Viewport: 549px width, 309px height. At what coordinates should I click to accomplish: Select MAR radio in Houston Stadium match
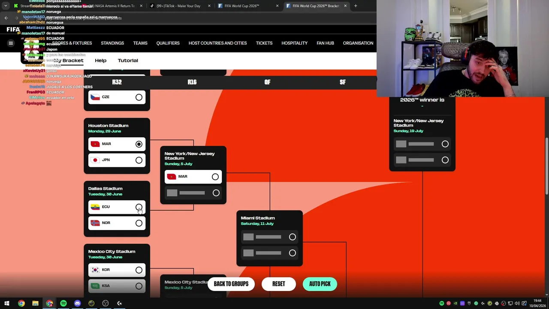[x=139, y=144]
